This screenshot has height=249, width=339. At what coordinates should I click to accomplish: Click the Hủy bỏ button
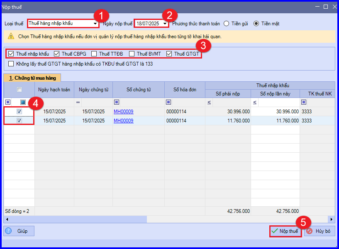[x=319, y=231]
